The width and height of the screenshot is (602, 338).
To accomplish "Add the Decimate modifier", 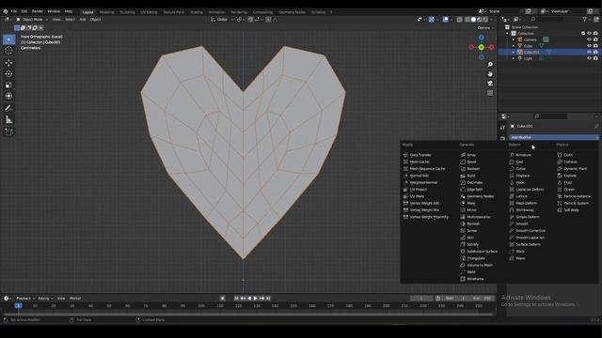I will coord(474,182).
